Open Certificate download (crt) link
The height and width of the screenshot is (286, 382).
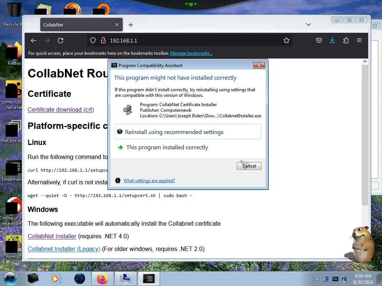[x=61, y=110]
